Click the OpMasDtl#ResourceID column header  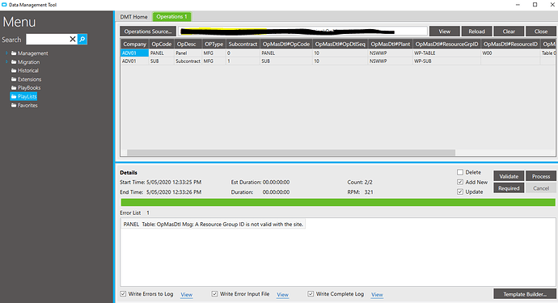510,44
